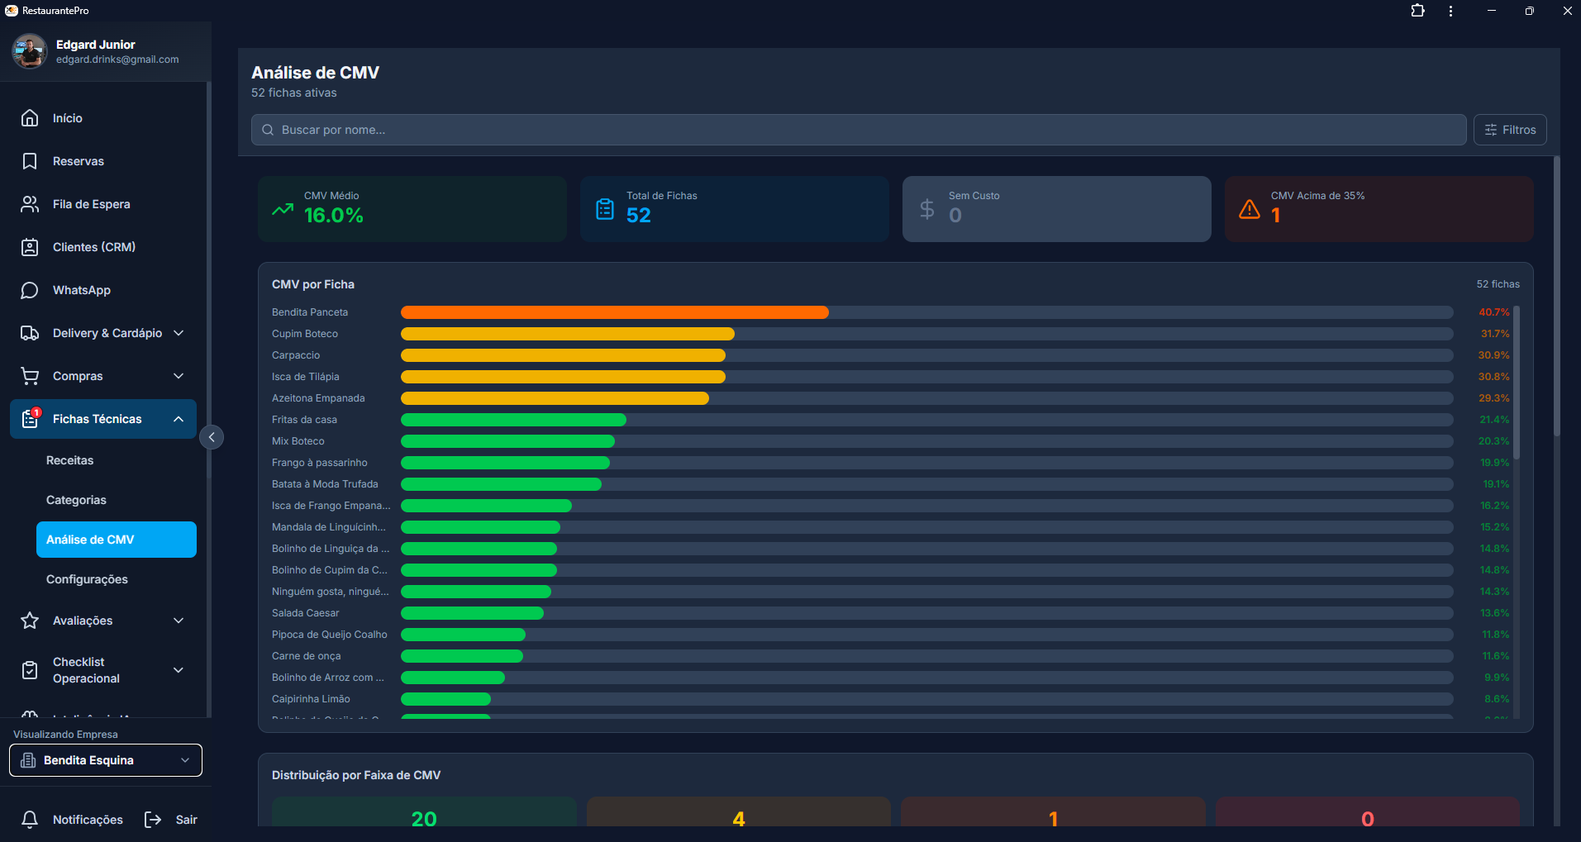
Task: Click the CMV Acima de 35% card
Action: pyautogui.click(x=1378, y=209)
